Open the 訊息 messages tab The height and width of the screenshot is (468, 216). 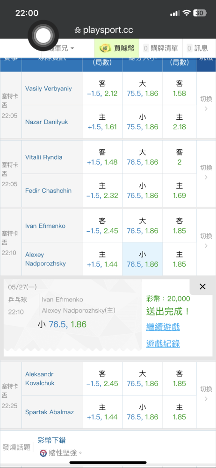(197, 48)
